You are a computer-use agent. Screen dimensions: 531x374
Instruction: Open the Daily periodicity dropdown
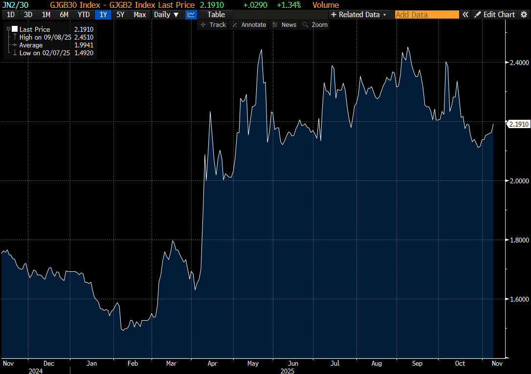point(166,15)
